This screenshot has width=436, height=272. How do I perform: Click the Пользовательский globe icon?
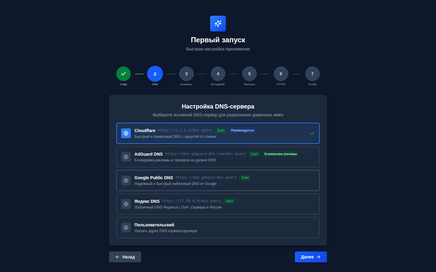coord(126,228)
